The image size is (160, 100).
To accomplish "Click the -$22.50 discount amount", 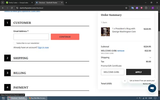I will (147, 51).
